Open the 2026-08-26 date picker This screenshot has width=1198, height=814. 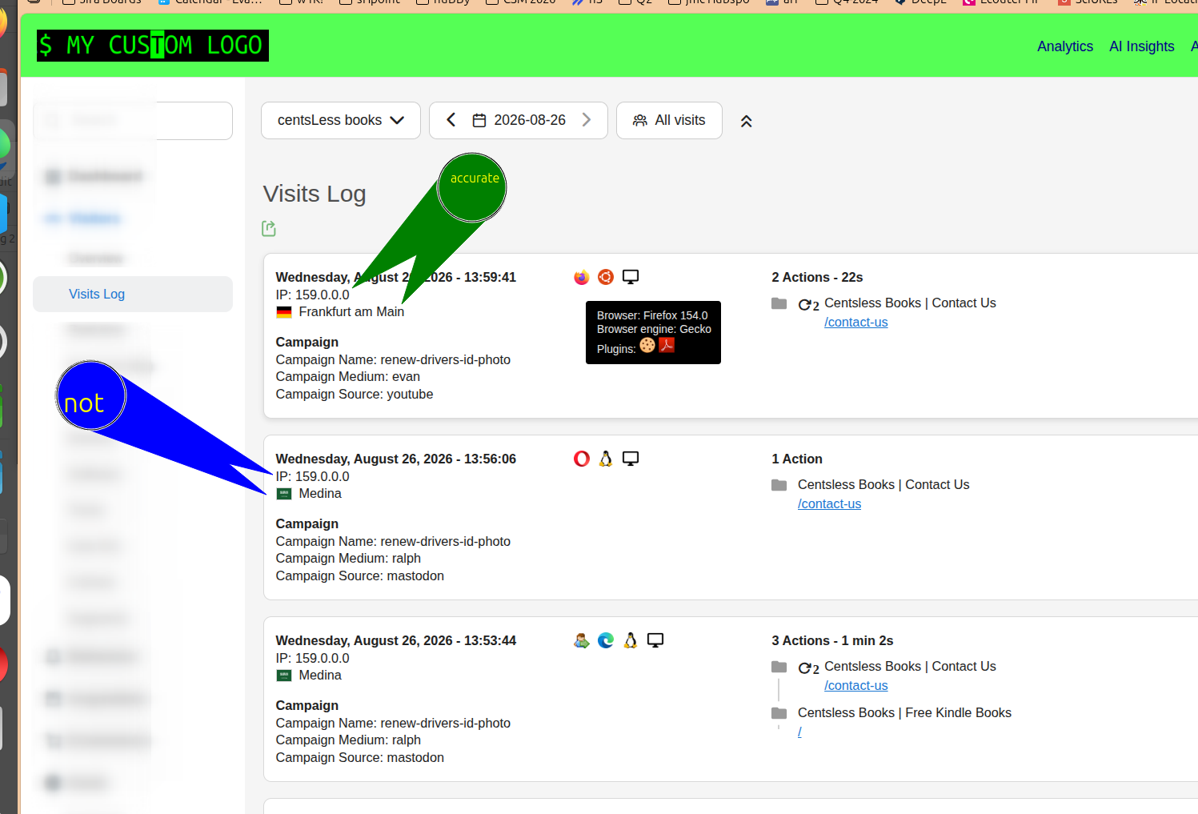tap(519, 120)
